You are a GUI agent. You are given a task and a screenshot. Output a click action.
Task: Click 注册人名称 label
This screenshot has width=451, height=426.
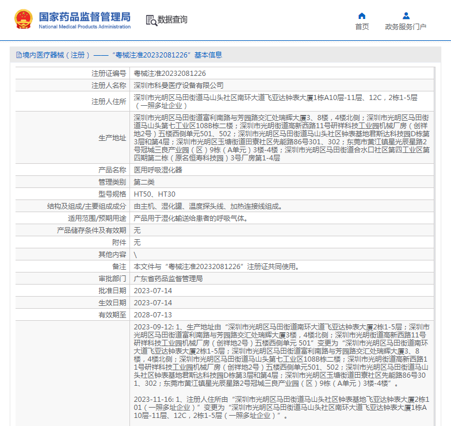pos(109,85)
